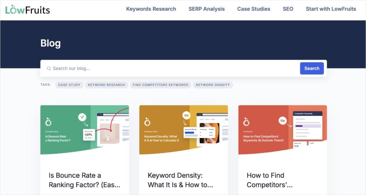
Task: Click the TAGS: label
Action: pos(45,85)
